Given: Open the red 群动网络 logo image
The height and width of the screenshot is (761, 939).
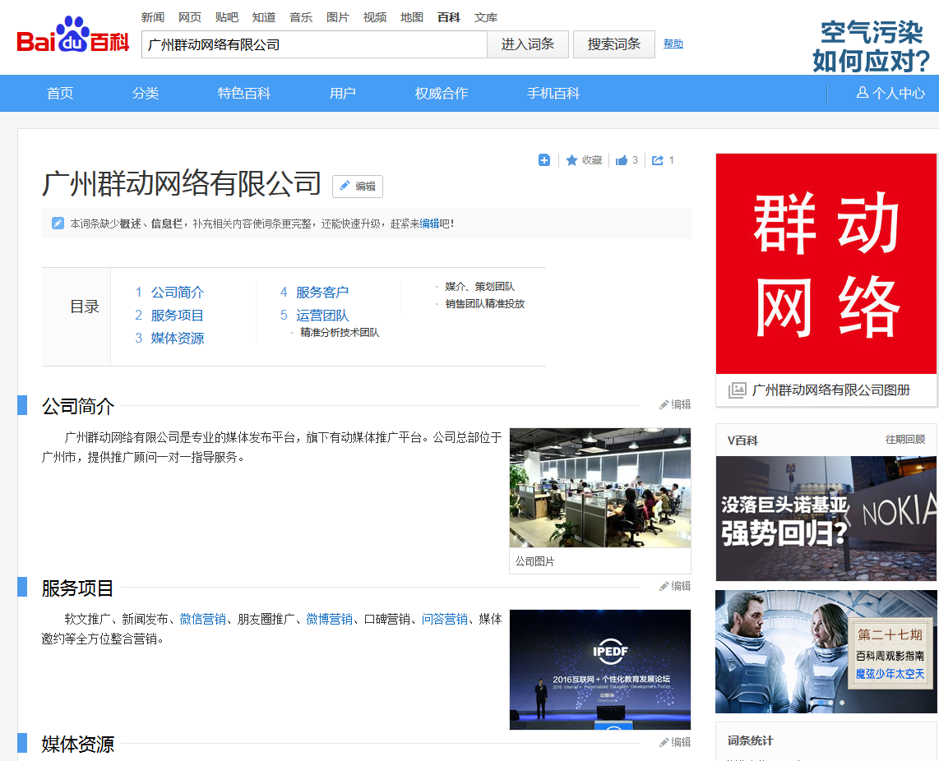Looking at the screenshot, I should point(826,264).
